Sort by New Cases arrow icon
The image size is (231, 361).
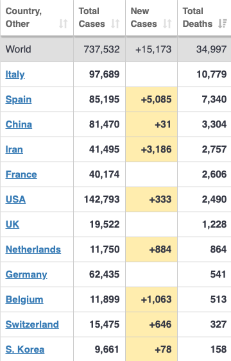point(167,24)
